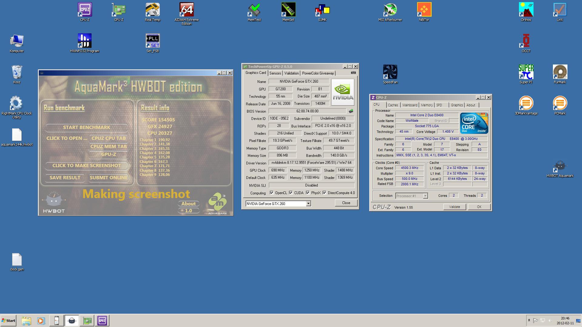Image resolution: width=582 pixels, height=327 pixels.
Task: Launch the Set_FSB desktop icon
Action: pos(152,43)
